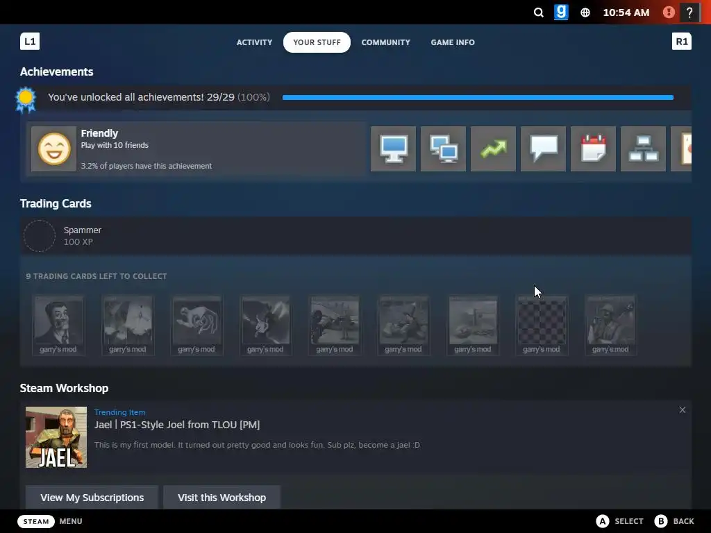Click the R1 bumper button
The image size is (711, 533).
682,41
